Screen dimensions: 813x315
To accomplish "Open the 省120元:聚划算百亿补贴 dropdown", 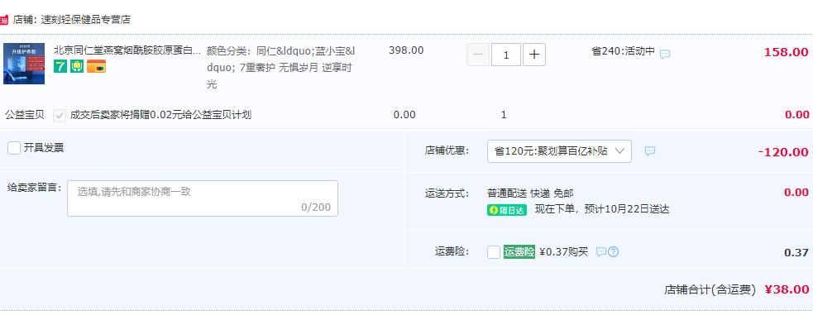I will pyautogui.click(x=559, y=151).
